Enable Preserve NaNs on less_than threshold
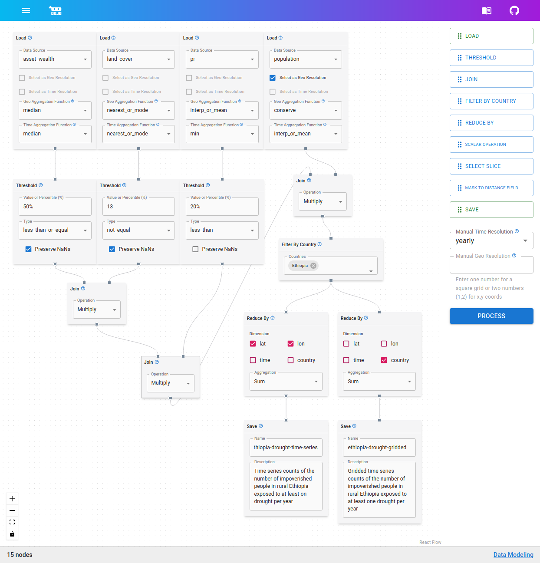The height and width of the screenshot is (563, 540). coord(195,249)
